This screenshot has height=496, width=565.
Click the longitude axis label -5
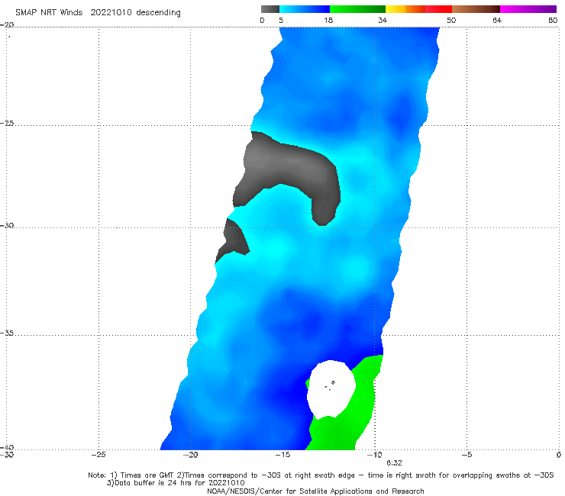(x=467, y=455)
